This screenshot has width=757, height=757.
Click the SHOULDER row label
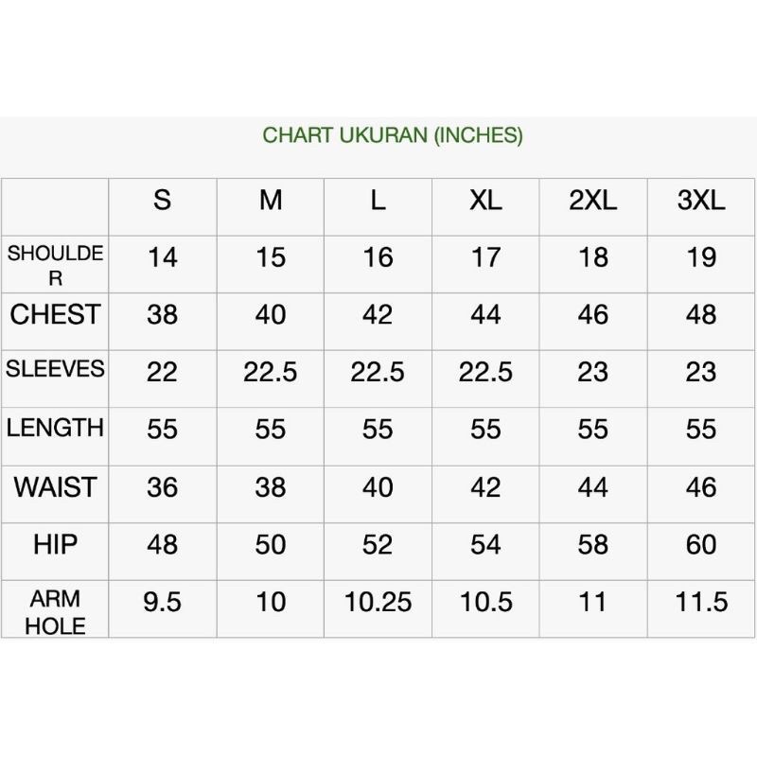click(x=55, y=265)
